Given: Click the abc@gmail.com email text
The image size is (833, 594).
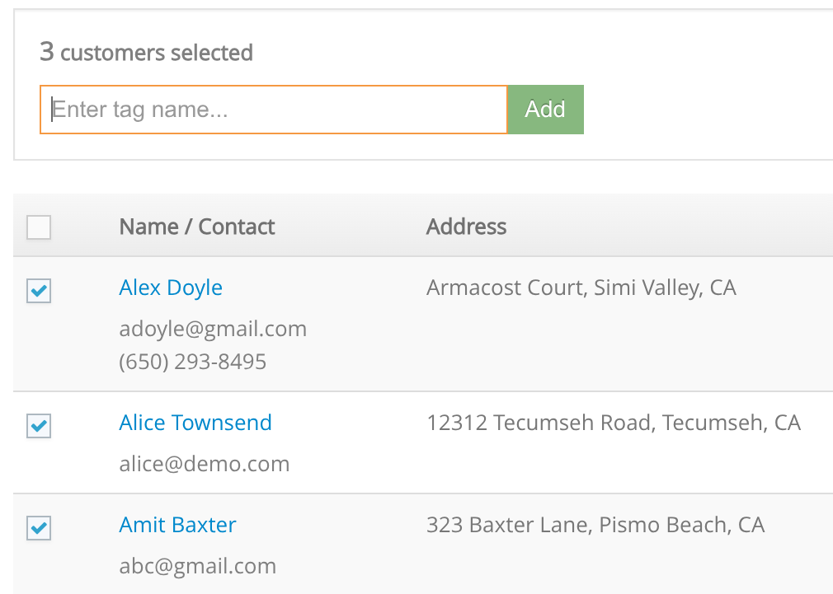Looking at the screenshot, I should click(197, 566).
